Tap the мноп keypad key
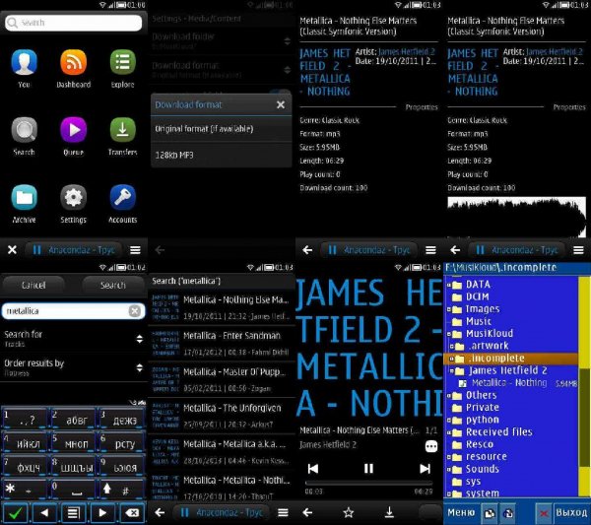 click(x=73, y=442)
